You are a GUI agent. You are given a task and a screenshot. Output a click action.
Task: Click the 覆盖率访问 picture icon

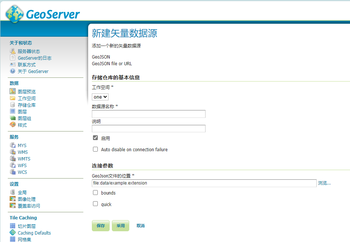[13, 205]
